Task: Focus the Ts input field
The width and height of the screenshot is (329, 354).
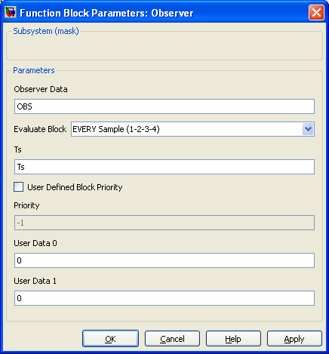Action: pos(164,167)
